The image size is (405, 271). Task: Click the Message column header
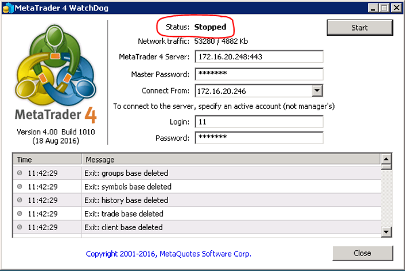pyautogui.click(x=231, y=160)
